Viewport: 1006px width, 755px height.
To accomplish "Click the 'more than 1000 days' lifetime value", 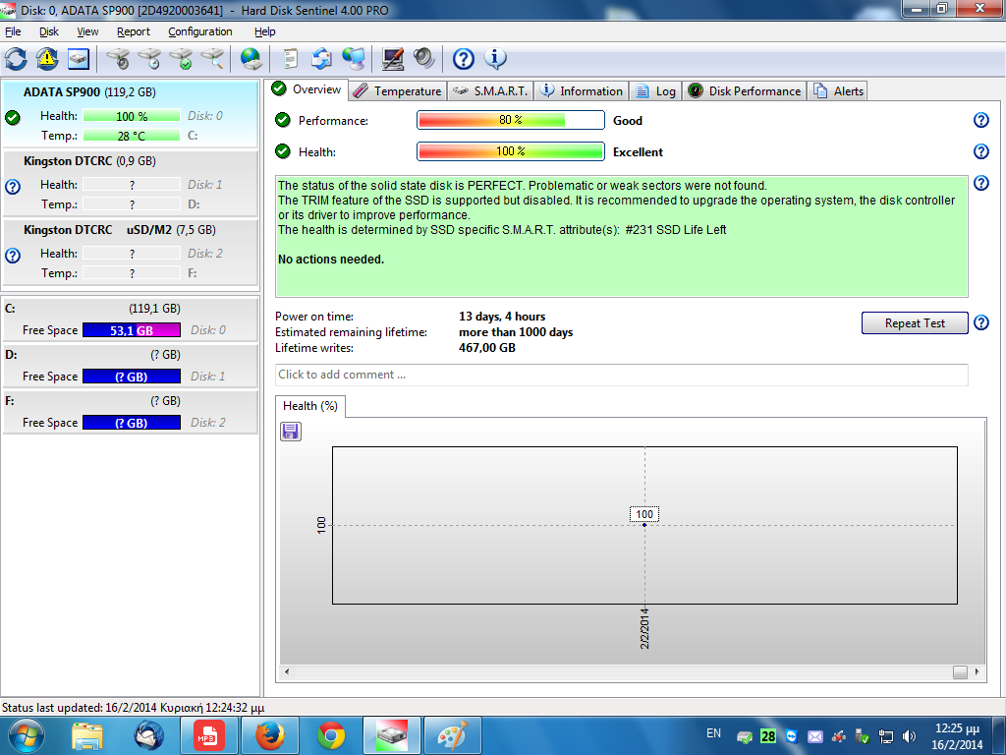I will tap(516, 332).
